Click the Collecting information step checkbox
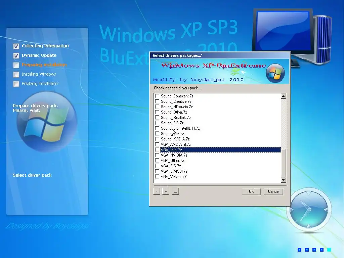The height and width of the screenshot is (258, 344). point(16,46)
